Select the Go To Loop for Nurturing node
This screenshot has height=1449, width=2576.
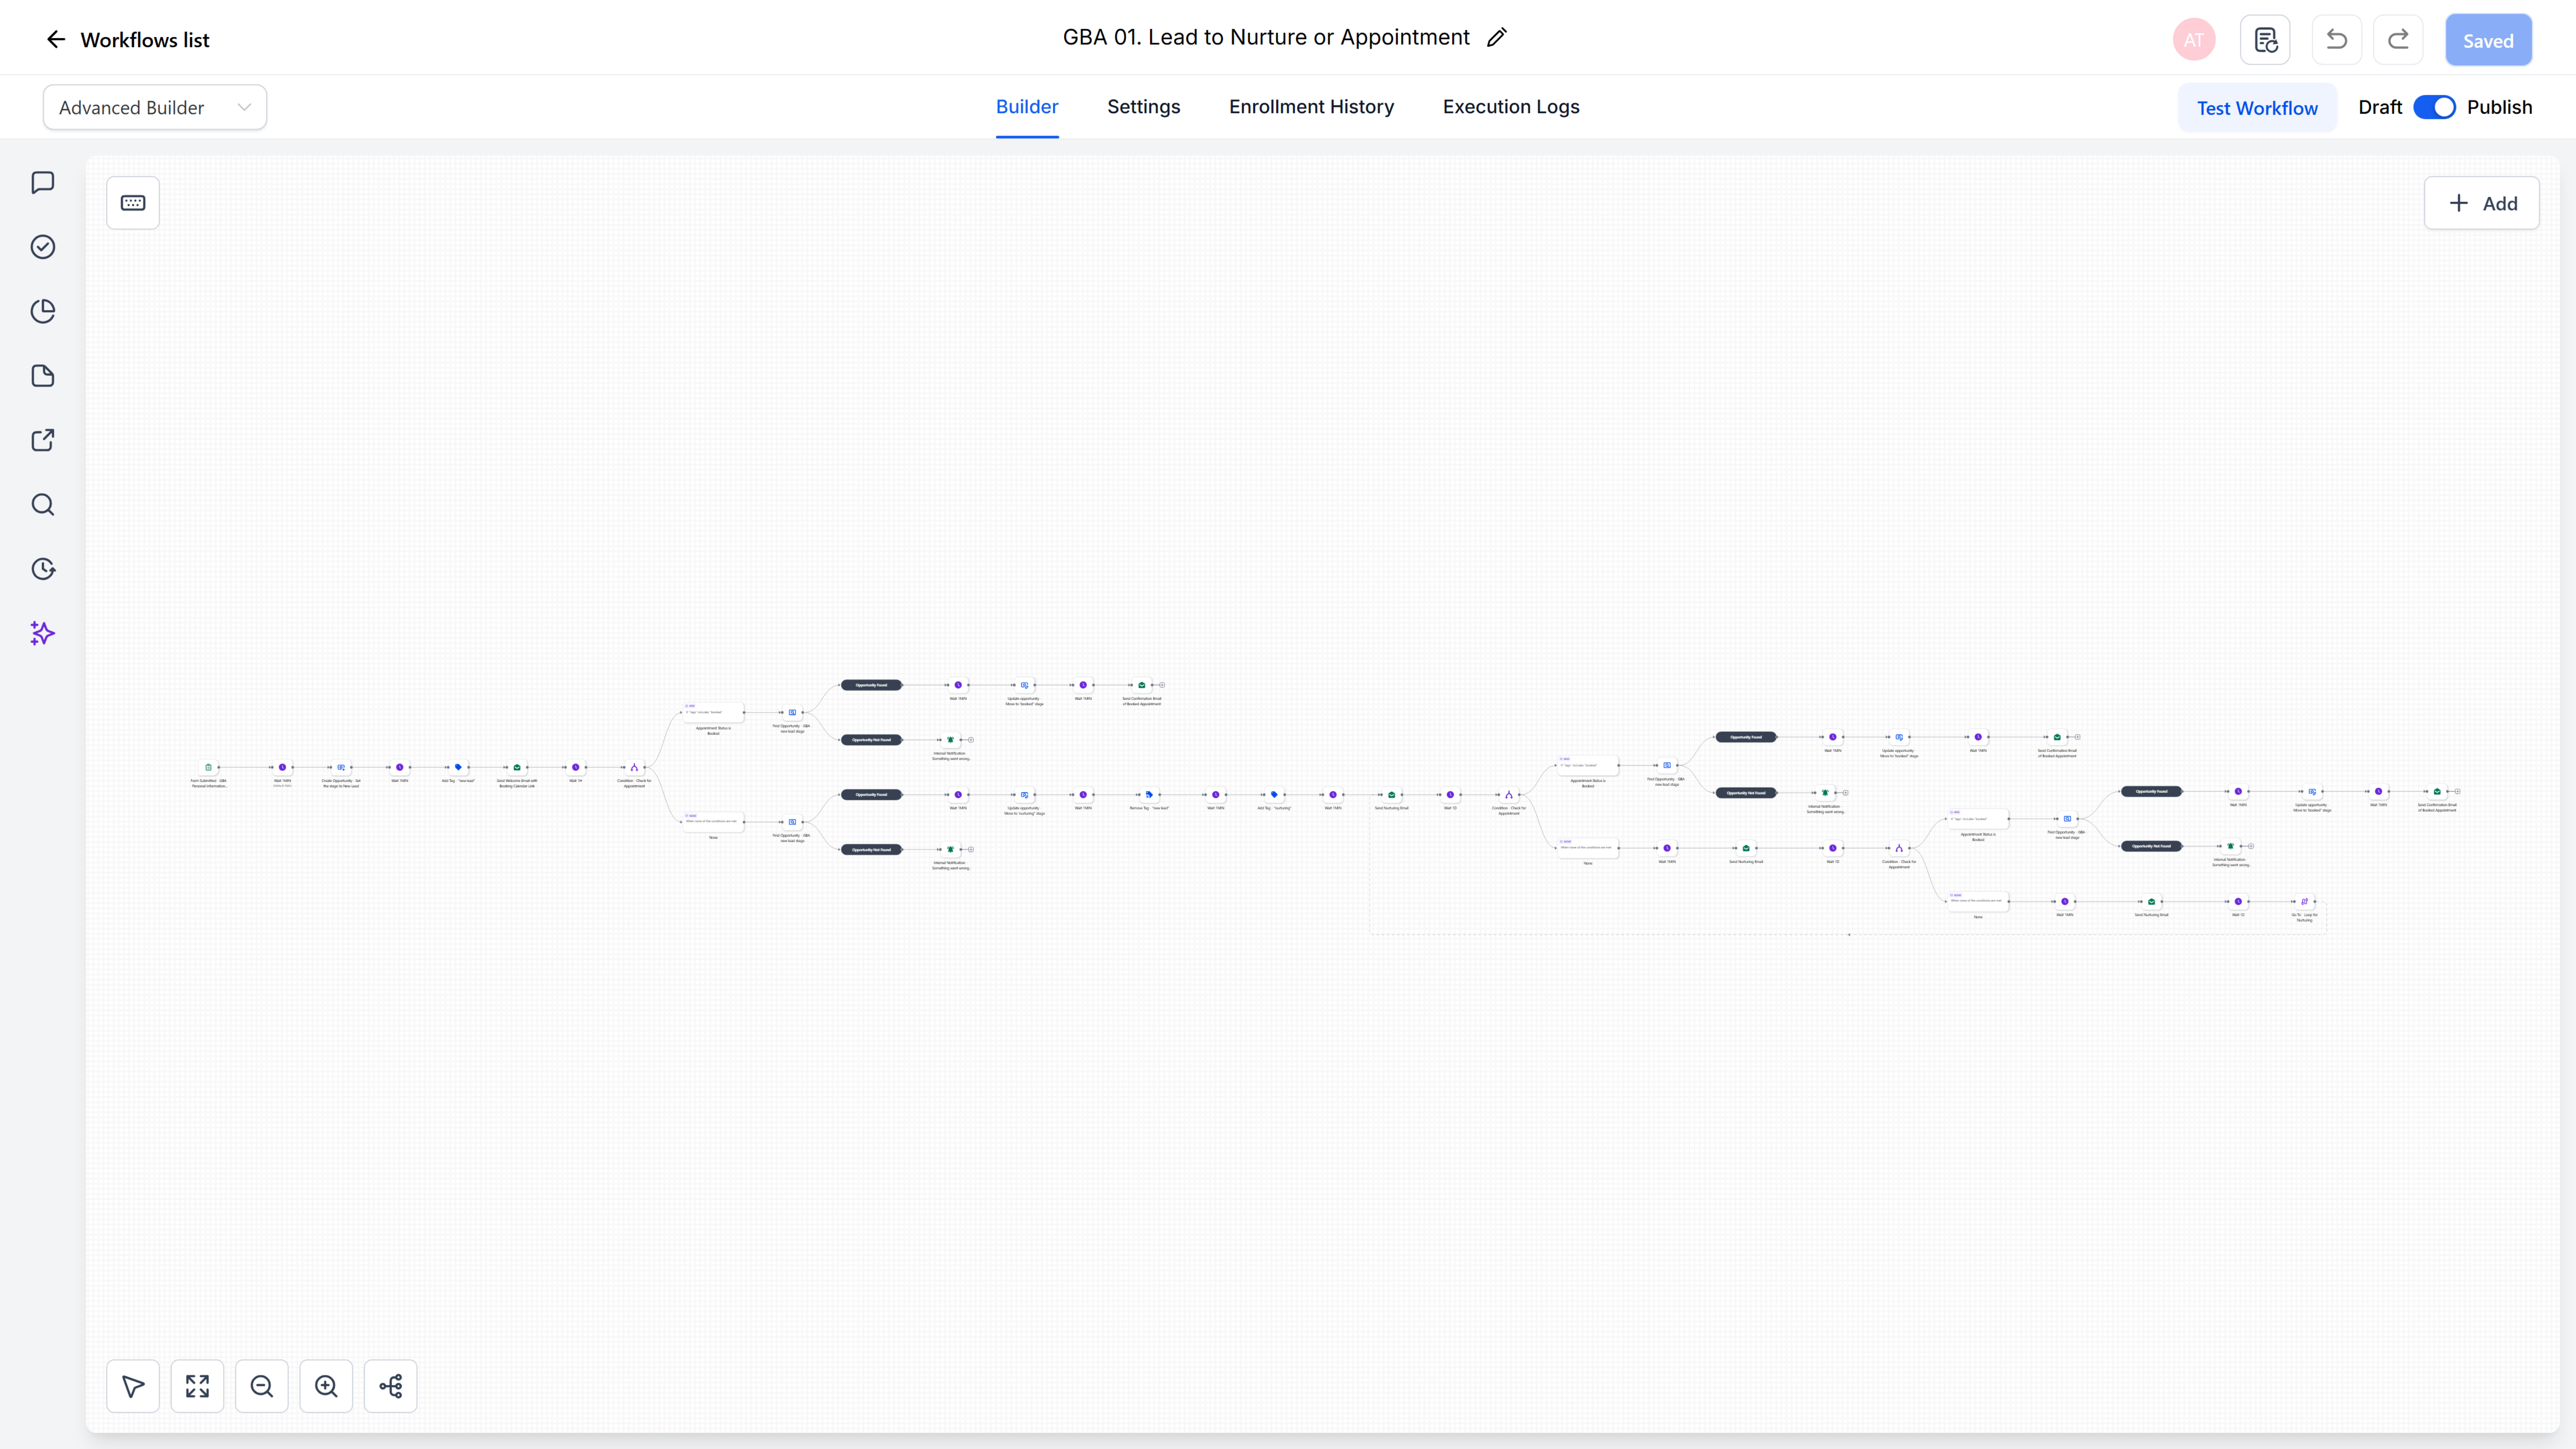(2304, 902)
